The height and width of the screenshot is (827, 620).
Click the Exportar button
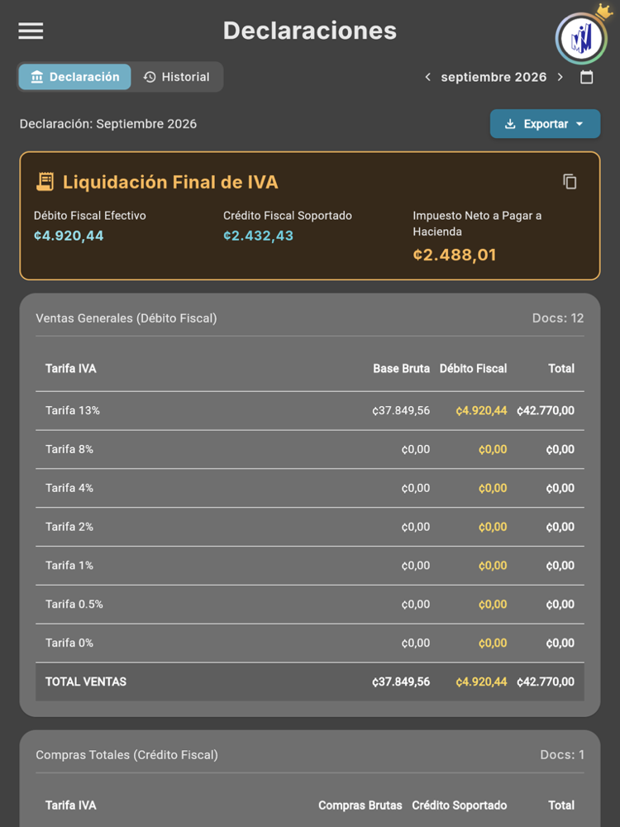click(x=545, y=124)
